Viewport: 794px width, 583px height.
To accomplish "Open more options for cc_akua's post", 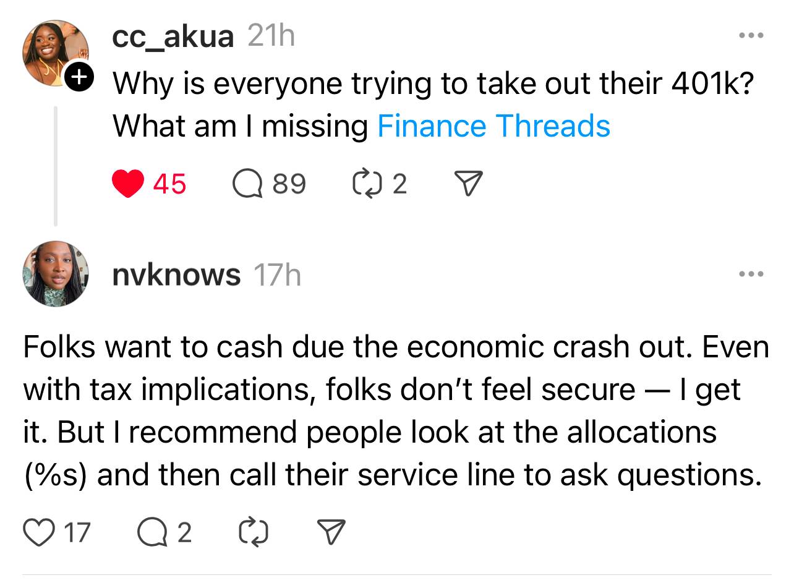I will (751, 35).
